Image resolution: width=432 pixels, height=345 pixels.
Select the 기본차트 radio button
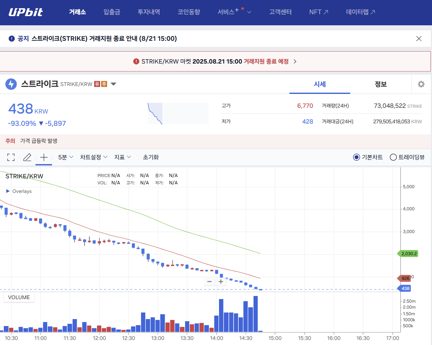(x=356, y=157)
